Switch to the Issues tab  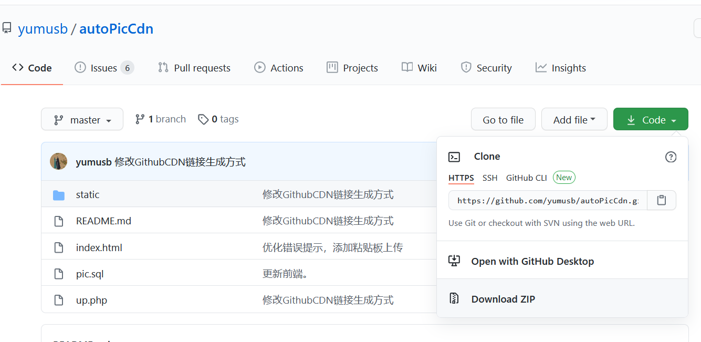[104, 68]
